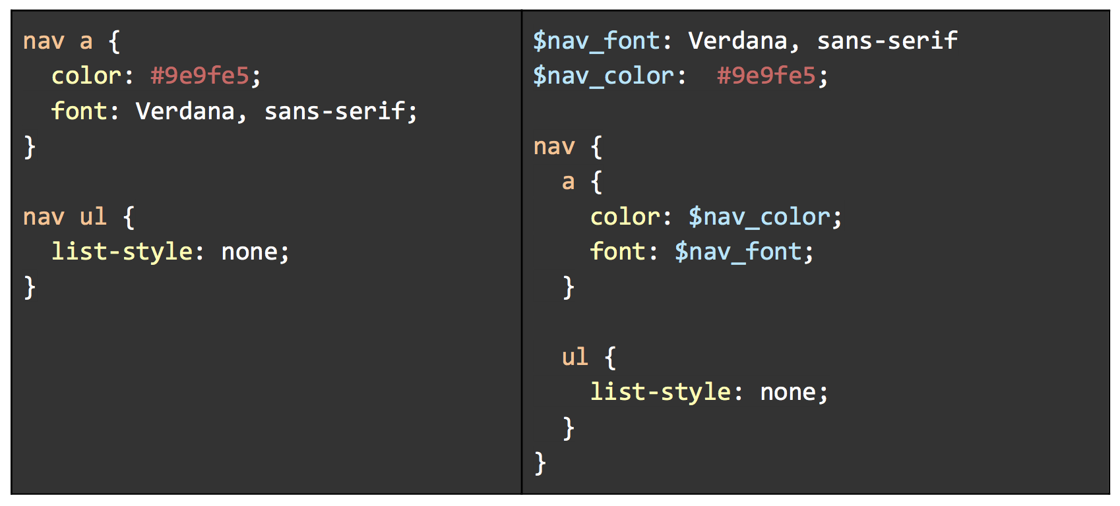Click the "nav ul" selector in left panel
This screenshot has height=506, width=1120.
pos(65,216)
